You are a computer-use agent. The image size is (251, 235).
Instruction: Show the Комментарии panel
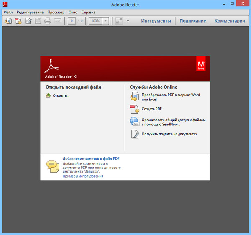[x=230, y=21]
